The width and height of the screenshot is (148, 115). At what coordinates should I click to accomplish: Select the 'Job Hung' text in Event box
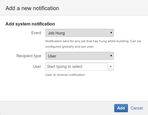[56, 33]
